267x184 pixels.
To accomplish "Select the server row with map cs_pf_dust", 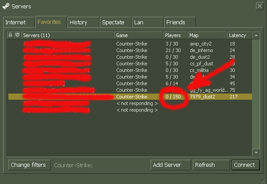I will click(x=130, y=64).
